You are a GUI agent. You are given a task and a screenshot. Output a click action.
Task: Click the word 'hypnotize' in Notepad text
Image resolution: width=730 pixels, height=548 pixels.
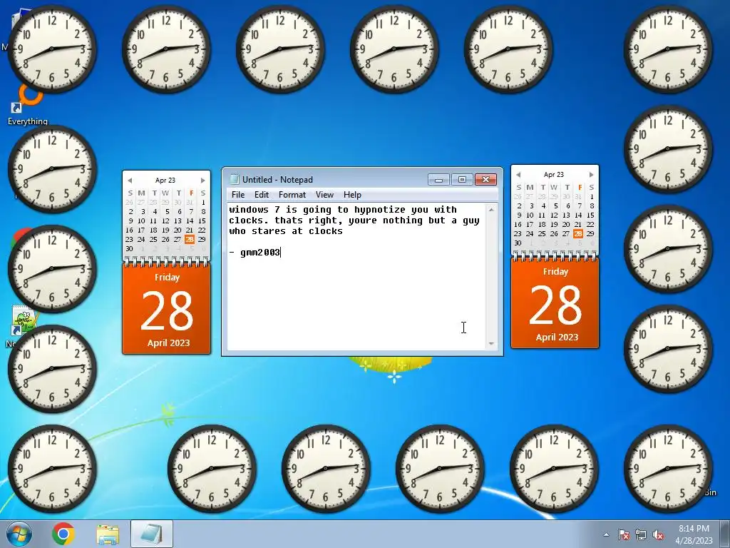(x=380, y=210)
